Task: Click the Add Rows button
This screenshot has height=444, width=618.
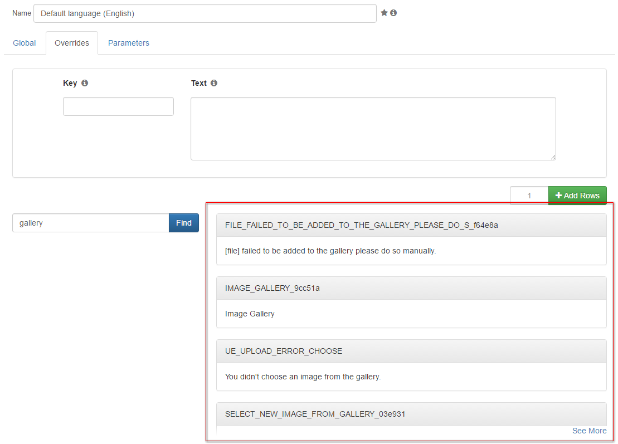Action: click(577, 196)
